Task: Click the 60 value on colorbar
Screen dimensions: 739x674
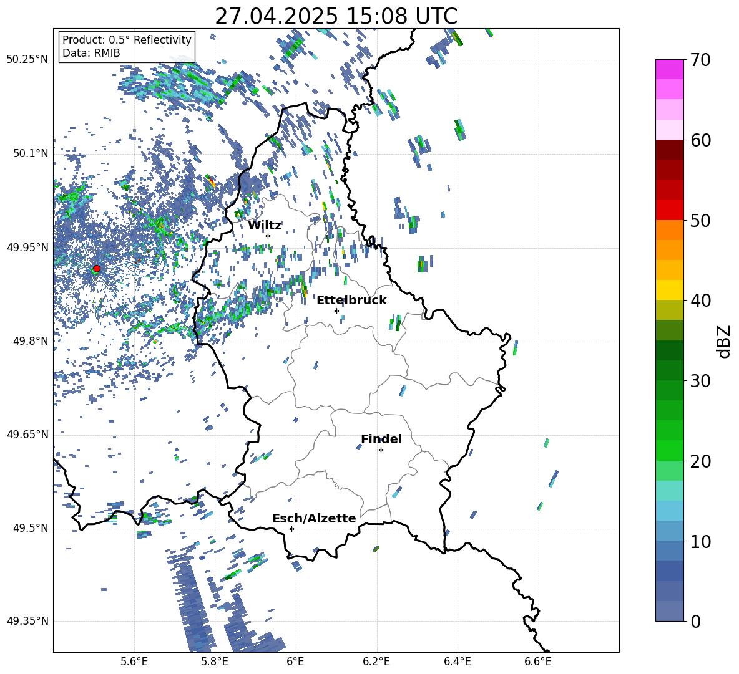Action: point(700,140)
